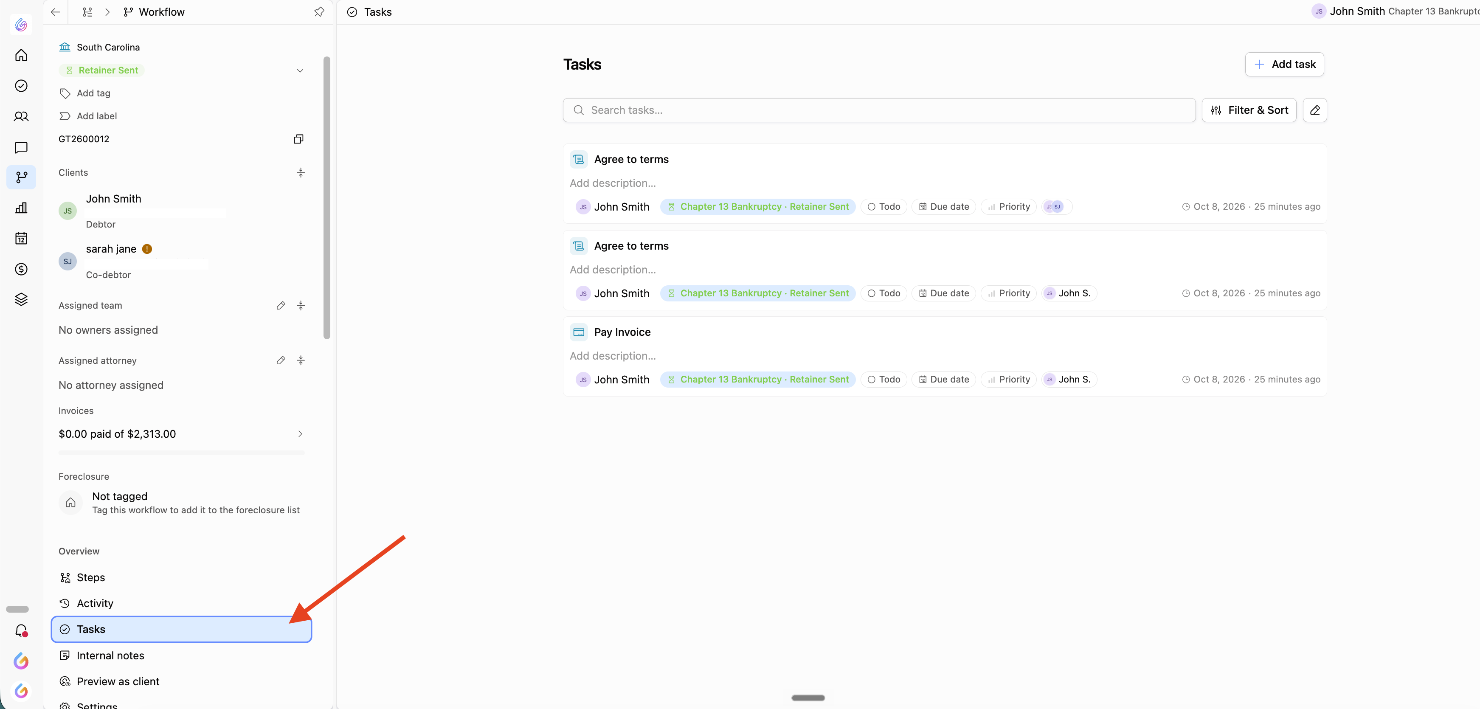Screen dimensions: 1480x709
Task: Toggle Todo status on second Agree to terms task
Action: point(883,294)
